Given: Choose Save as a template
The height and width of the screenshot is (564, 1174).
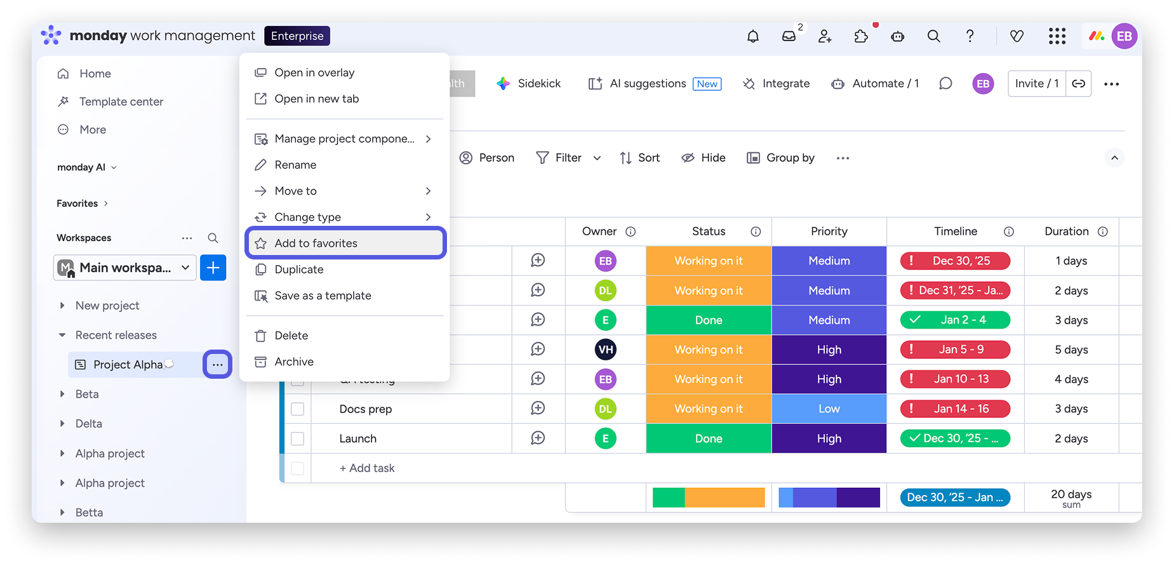Looking at the screenshot, I should click(x=345, y=296).
